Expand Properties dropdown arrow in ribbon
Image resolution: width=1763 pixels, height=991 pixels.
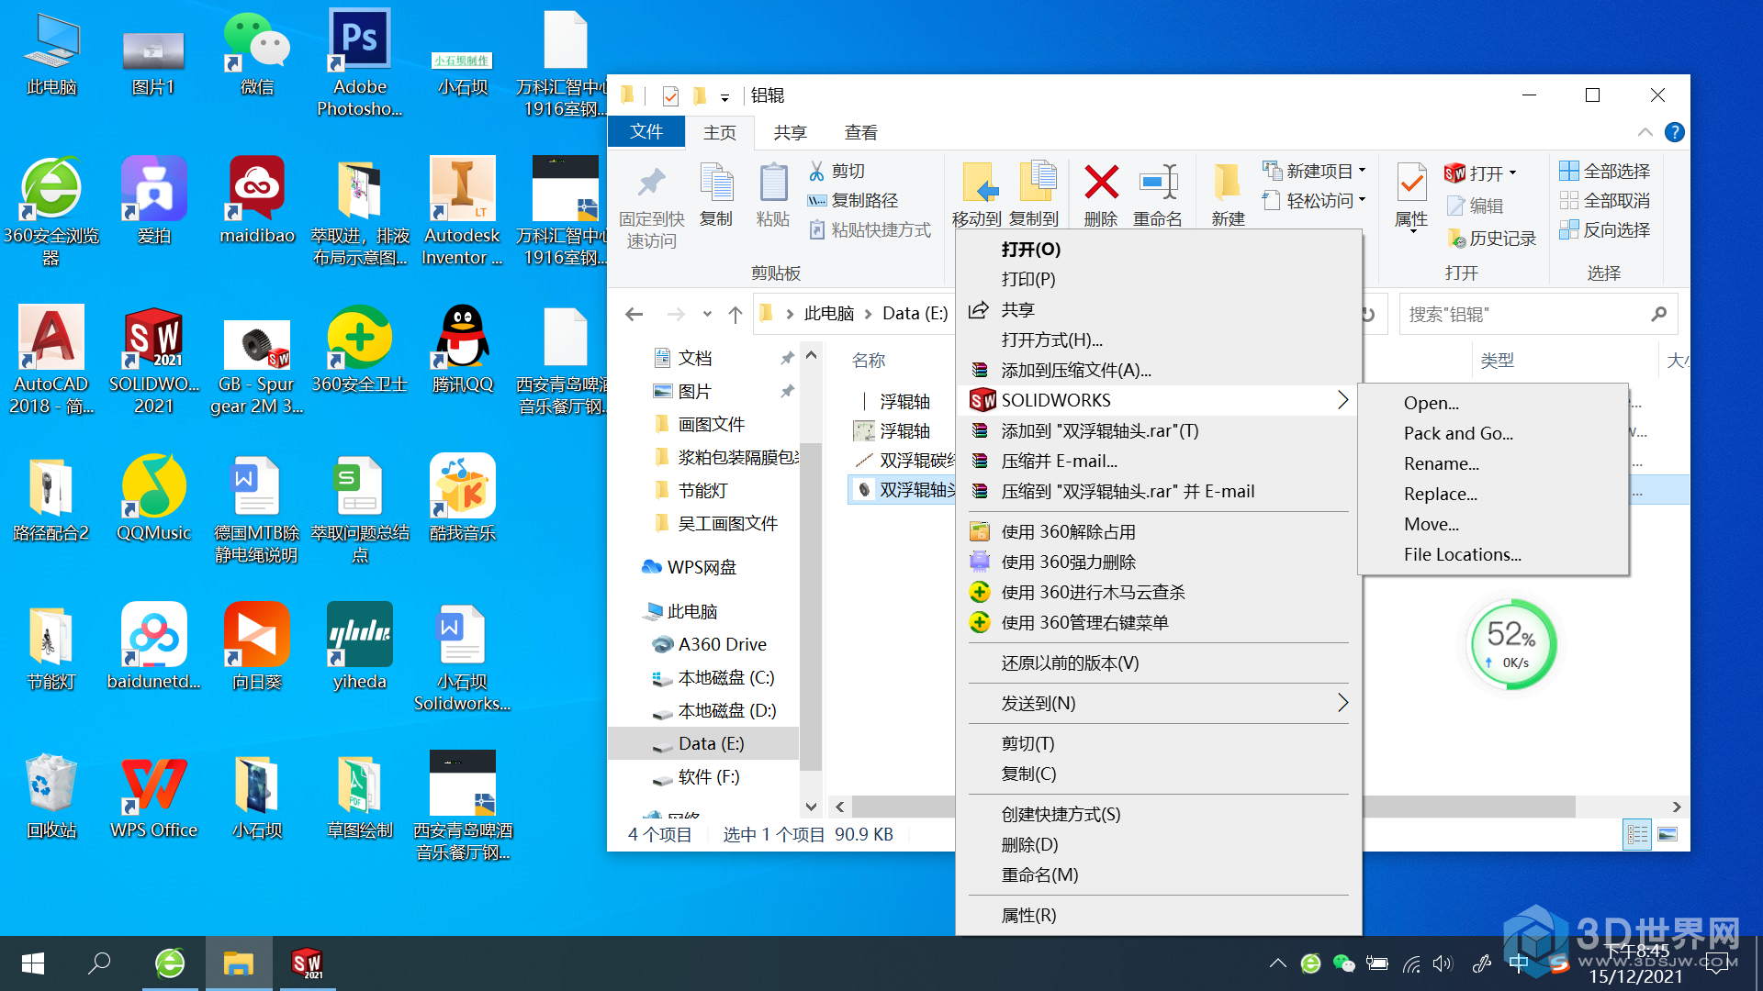(1412, 232)
